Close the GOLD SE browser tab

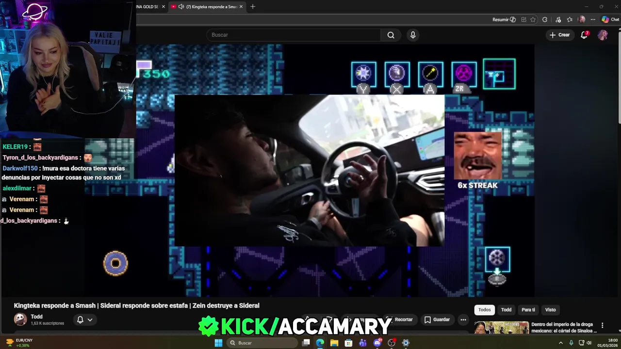pyautogui.click(x=163, y=7)
